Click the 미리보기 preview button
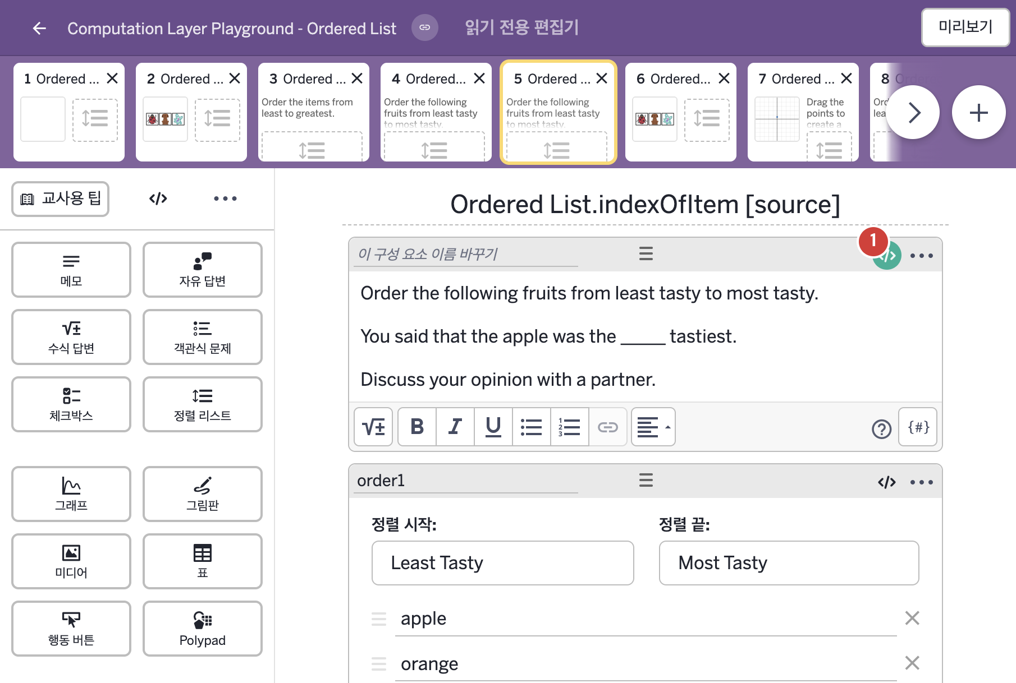This screenshot has height=683, width=1016. [965, 27]
